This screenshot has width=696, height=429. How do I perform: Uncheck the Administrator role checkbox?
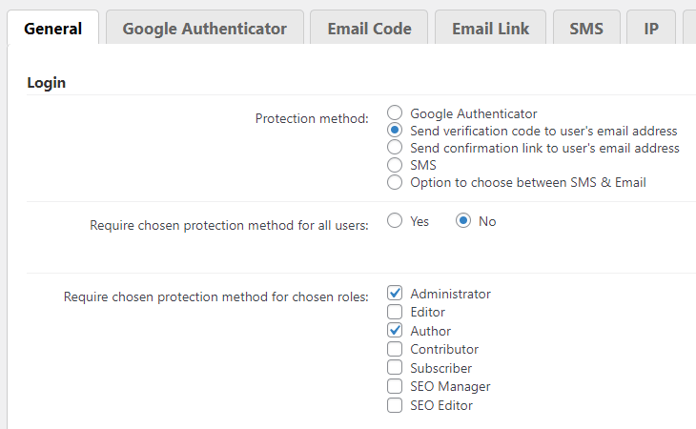coord(395,294)
